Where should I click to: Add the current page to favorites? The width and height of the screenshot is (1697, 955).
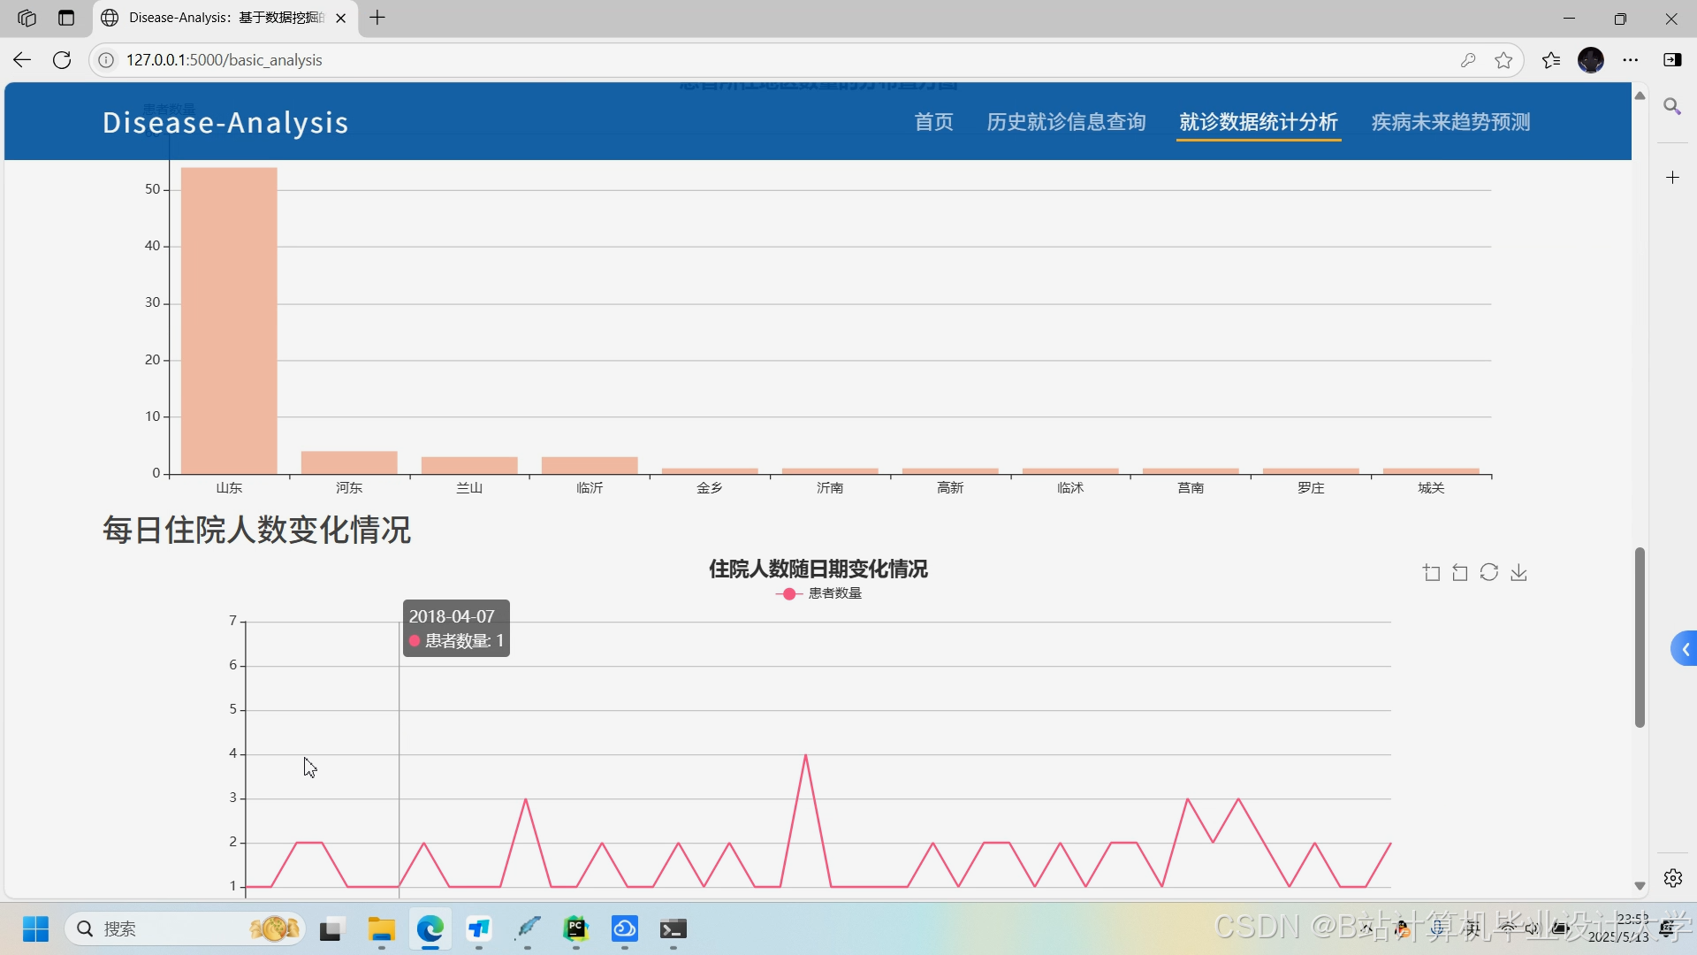click(1504, 59)
